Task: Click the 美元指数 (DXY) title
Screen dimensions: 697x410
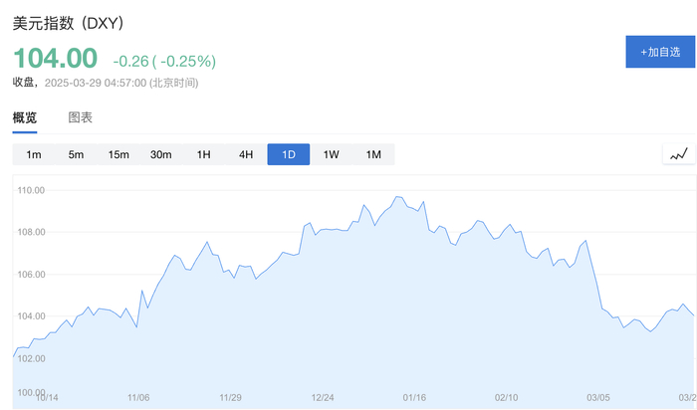Action: (68, 23)
